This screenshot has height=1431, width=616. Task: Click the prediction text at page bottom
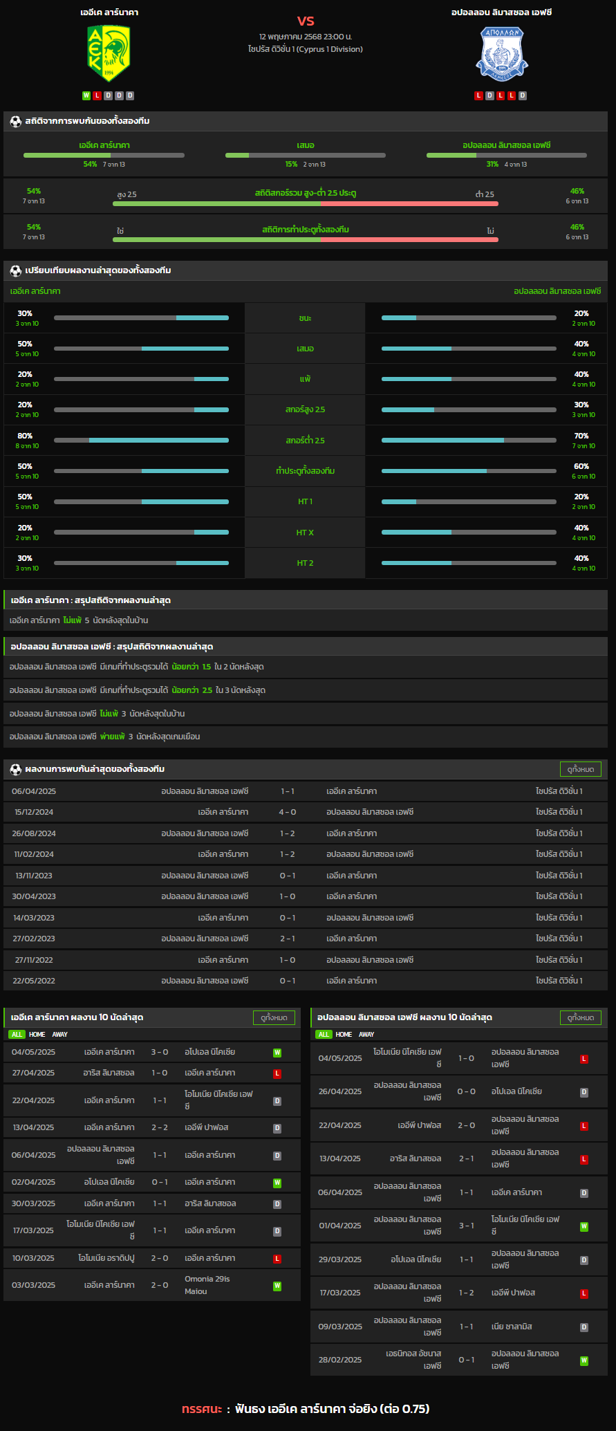(x=306, y=1409)
